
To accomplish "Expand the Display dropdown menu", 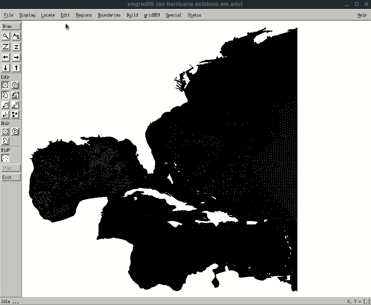I will [x=27, y=15].
